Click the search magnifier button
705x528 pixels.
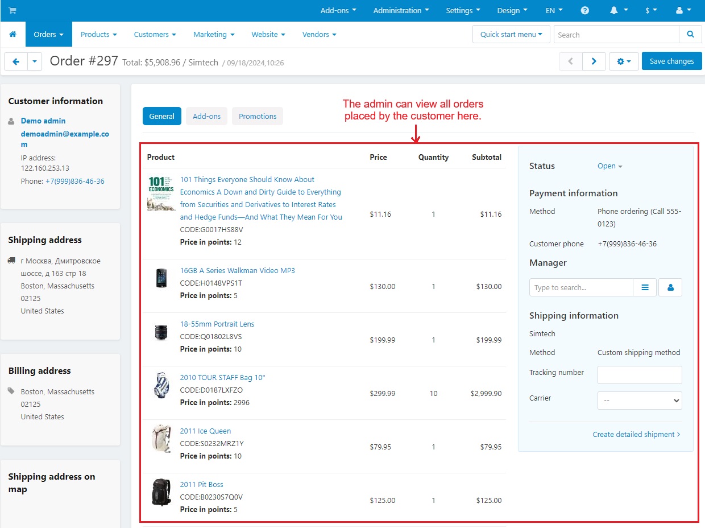[690, 35]
